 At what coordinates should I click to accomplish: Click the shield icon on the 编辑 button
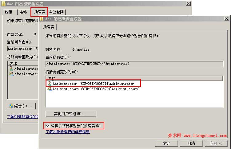coord(11,106)
